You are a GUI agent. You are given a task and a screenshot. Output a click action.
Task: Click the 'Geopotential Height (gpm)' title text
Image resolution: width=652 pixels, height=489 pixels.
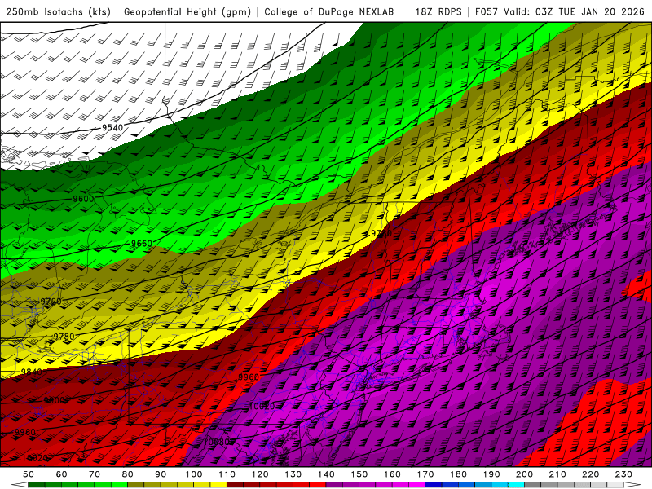[x=187, y=11]
